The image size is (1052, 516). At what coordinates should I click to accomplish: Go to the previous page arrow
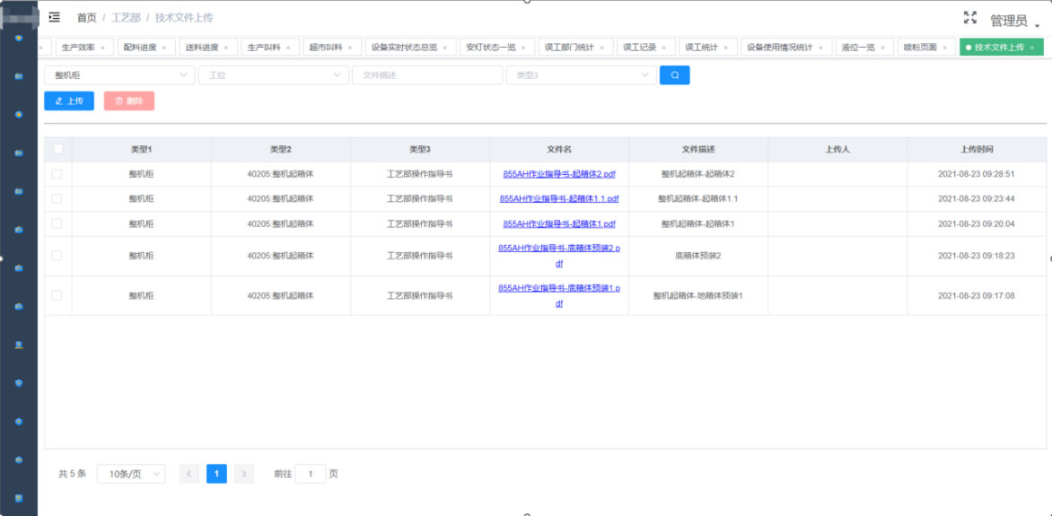(x=188, y=474)
